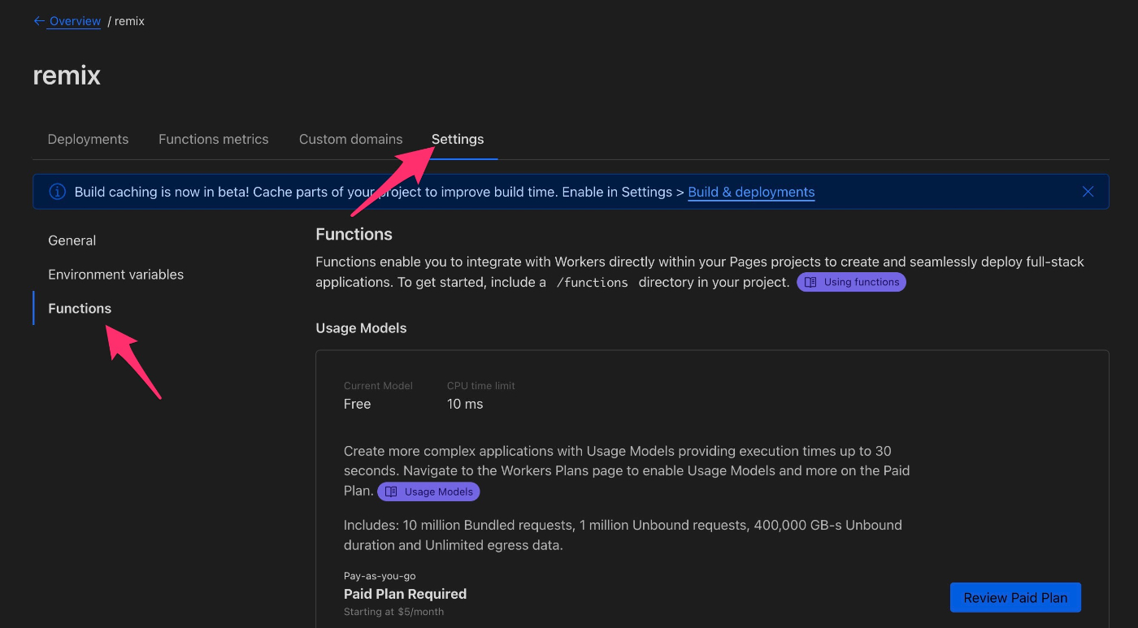This screenshot has width=1138, height=628.
Task: Select Functions in the settings sidebar
Action: [80, 309]
